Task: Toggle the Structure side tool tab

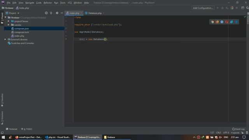Action: pos(2,118)
